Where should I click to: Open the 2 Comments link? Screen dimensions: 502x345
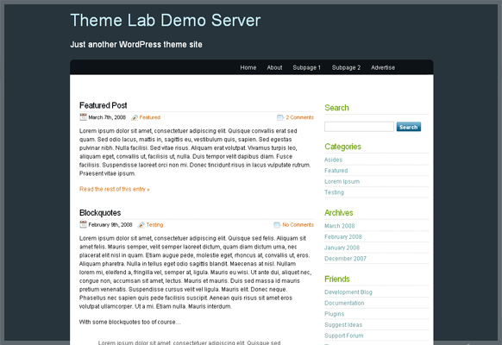(299, 117)
